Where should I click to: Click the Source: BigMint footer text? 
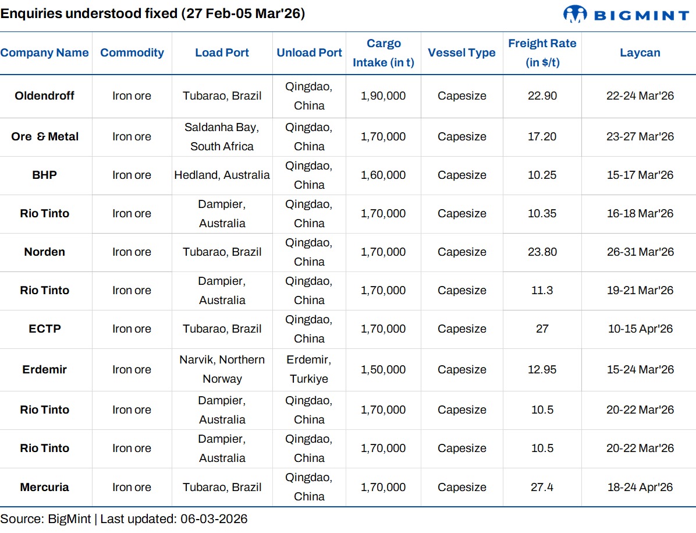tap(124, 519)
